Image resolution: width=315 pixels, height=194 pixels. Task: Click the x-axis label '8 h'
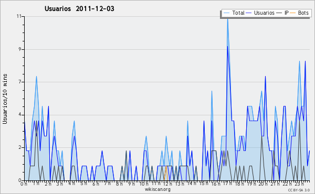click(119, 184)
